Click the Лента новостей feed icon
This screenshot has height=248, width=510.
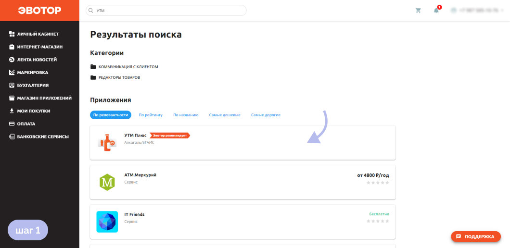tap(12, 60)
